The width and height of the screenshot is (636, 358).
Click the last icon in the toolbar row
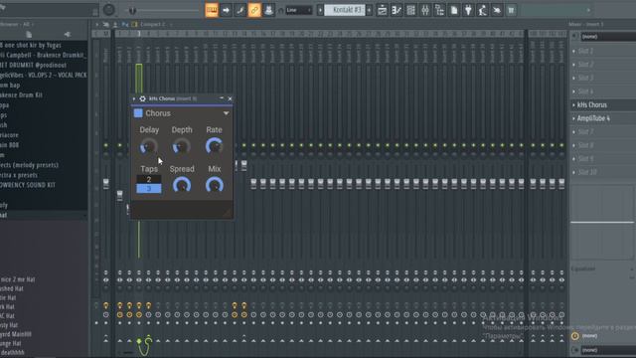tap(511, 10)
